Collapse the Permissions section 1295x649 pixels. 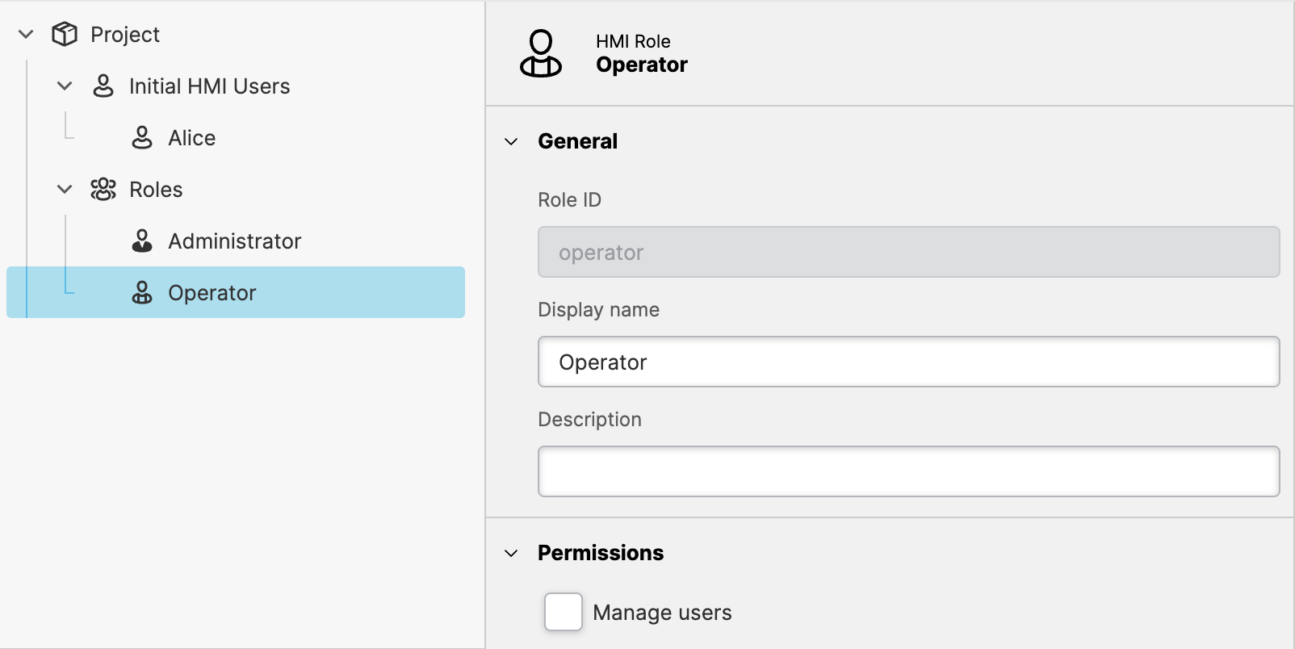click(x=511, y=554)
